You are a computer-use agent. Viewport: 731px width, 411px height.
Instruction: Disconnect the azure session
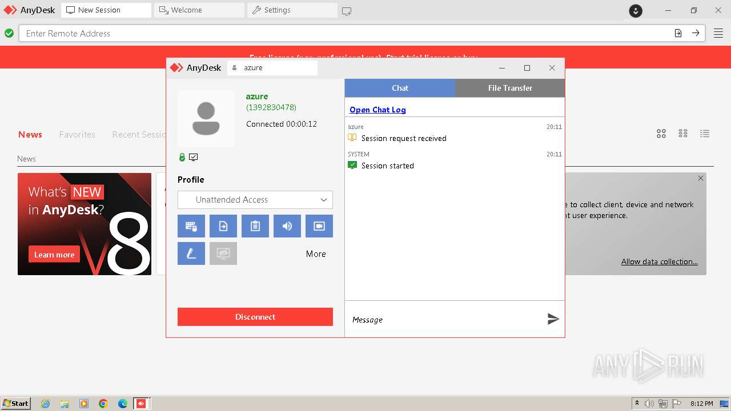(255, 317)
